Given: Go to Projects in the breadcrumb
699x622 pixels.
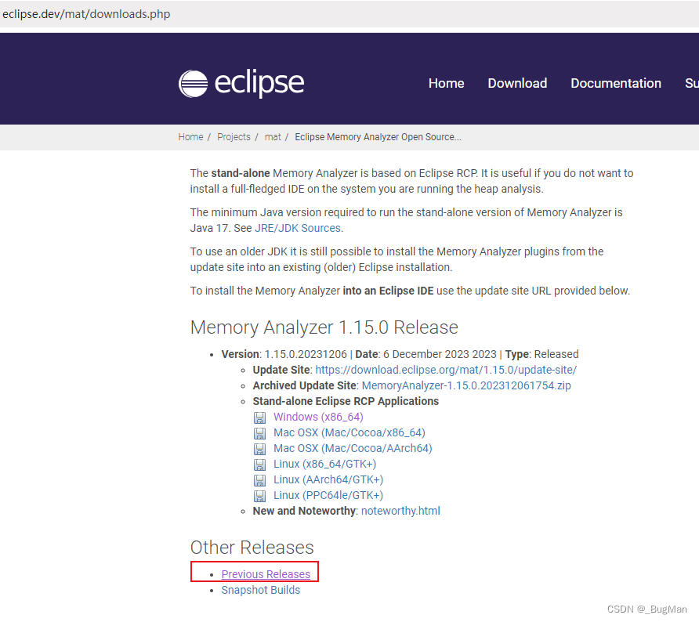Looking at the screenshot, I should (234, 137).
